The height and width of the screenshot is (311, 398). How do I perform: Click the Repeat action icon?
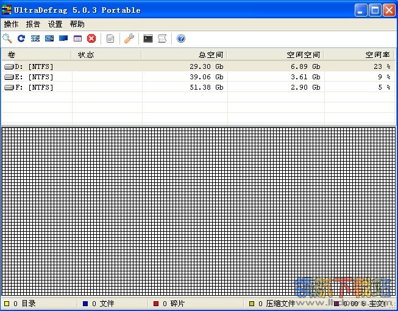point(21,38)
